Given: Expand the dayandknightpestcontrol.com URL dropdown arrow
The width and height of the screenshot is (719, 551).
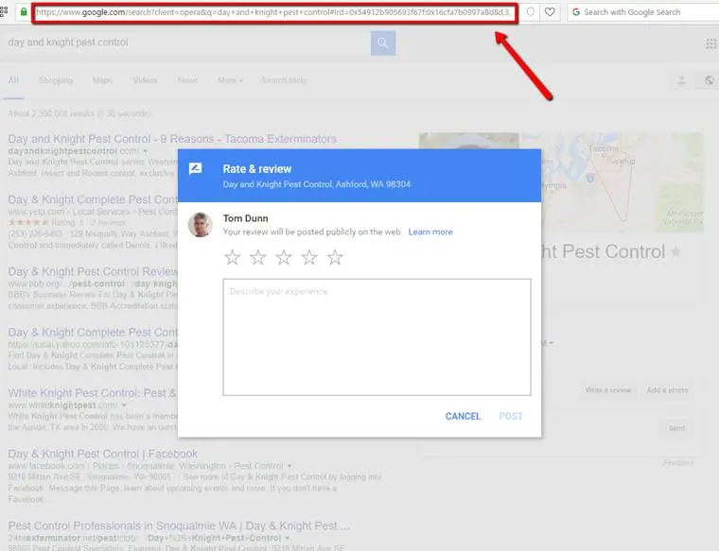Looking at the screenshot, I should tap(145, 151).
